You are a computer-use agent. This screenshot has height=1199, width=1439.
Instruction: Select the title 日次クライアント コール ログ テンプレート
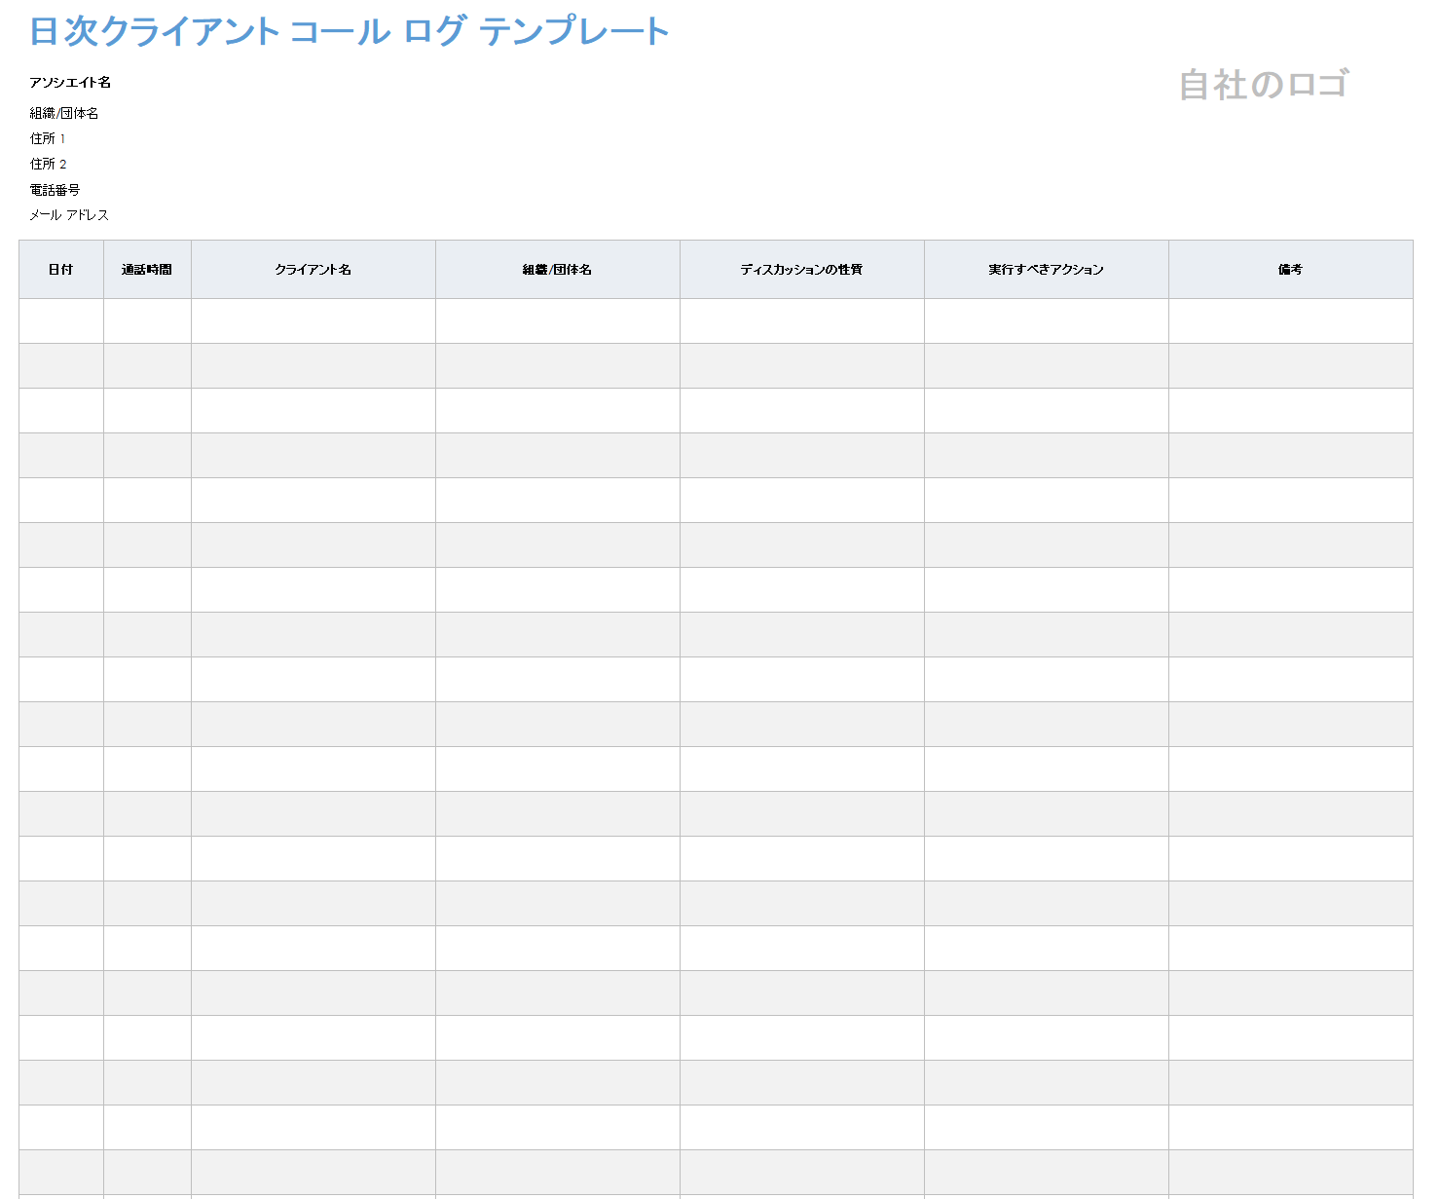350,31
